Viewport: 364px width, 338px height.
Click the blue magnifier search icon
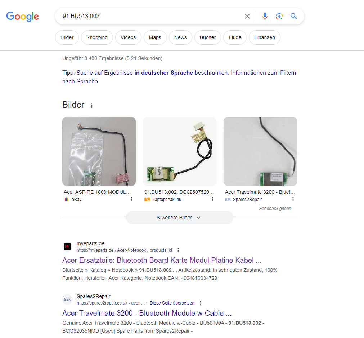pyautogui.click(x=293, y=16)
